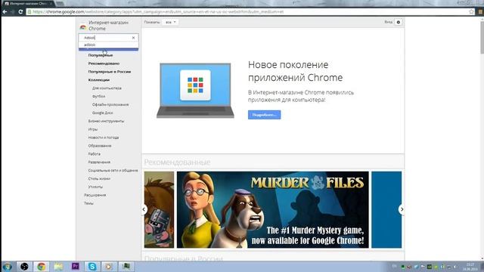Open Популярные в России category

click(x=110, y=72)
